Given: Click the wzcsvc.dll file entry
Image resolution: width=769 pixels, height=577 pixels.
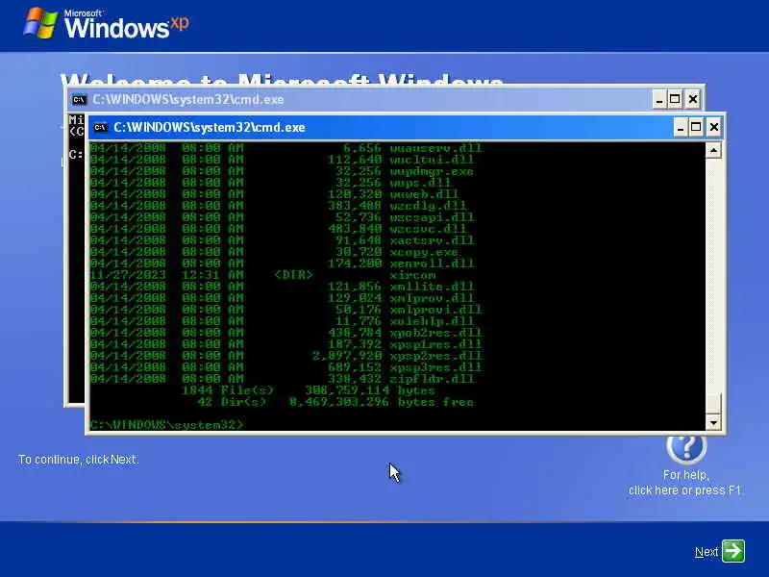Looking at the screenshot, I should (428, 229).
